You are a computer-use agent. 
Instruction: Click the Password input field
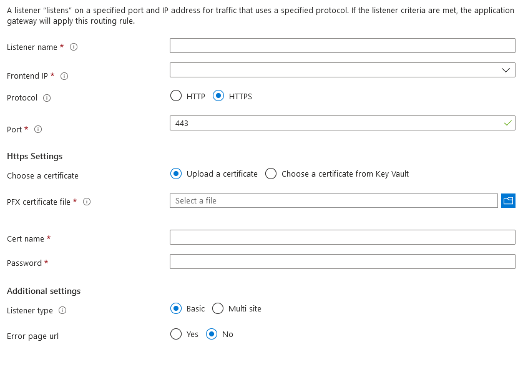tap(342, 262)
